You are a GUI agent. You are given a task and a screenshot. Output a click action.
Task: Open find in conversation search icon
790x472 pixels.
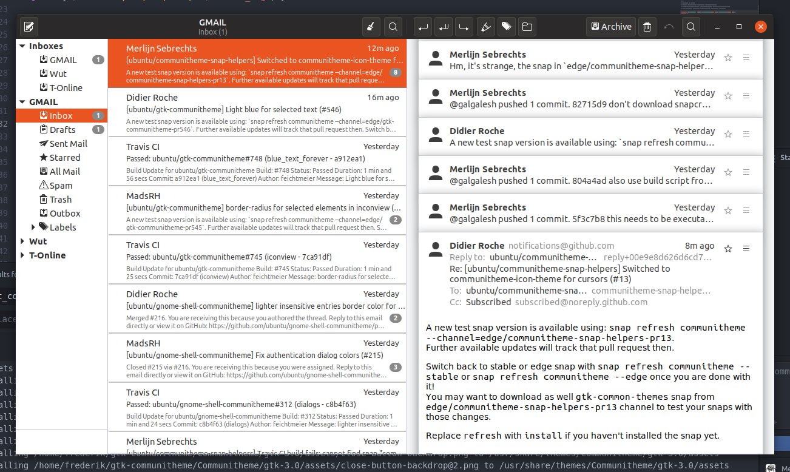690,27
